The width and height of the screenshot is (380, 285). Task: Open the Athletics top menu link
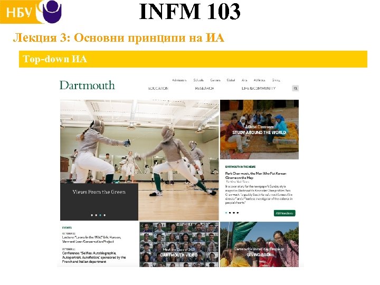[x=259, y=80]
